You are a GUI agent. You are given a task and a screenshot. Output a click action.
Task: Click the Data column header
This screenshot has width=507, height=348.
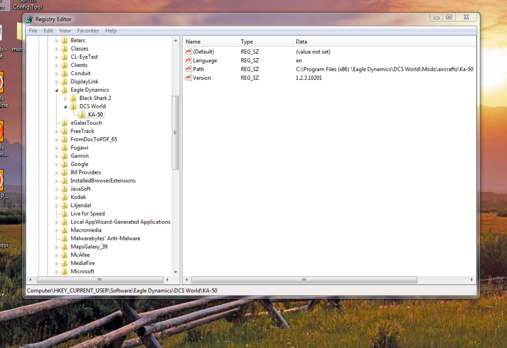click(x=384, y=41)
